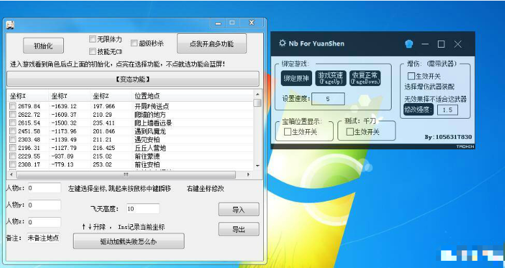Check the row 开局F传送点 checkbox
Screen dimensions: 505x268
12,106
